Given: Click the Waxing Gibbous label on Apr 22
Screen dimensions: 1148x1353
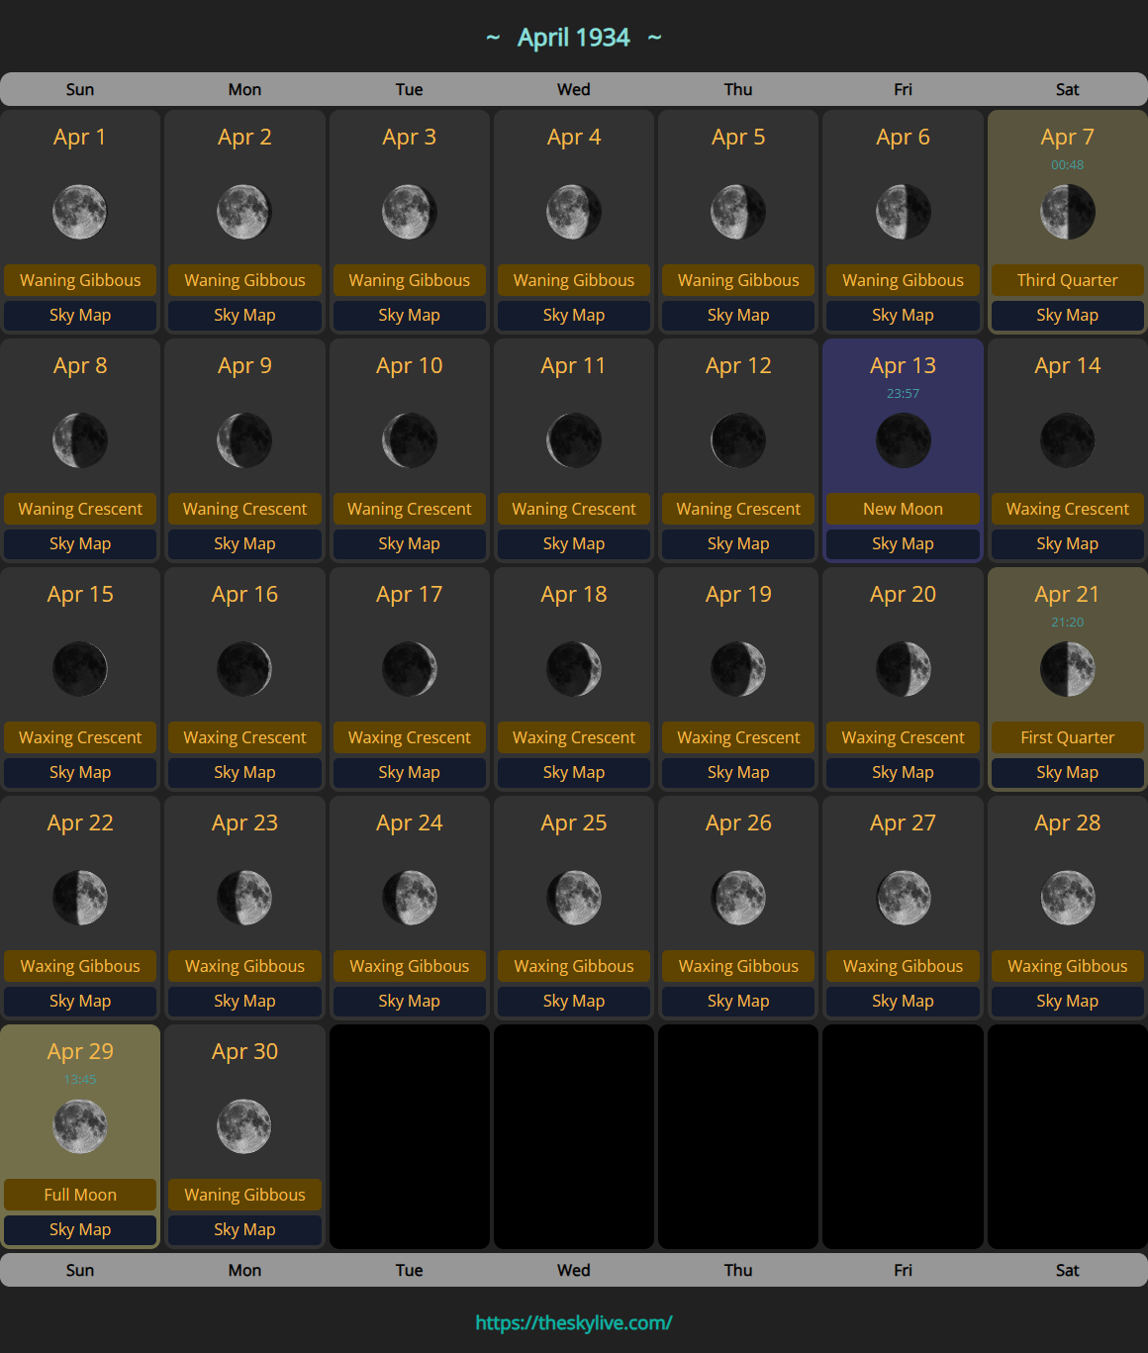Looking at the screenshot, I should [80, 967].
